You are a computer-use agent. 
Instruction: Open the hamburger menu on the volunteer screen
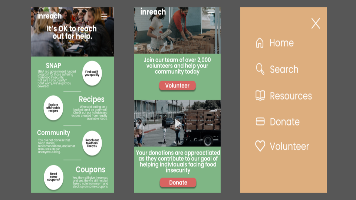coord(211,12)
